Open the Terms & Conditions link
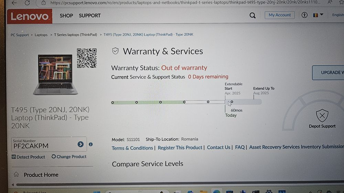The image size is (344, 193). [x=132, y=148]
